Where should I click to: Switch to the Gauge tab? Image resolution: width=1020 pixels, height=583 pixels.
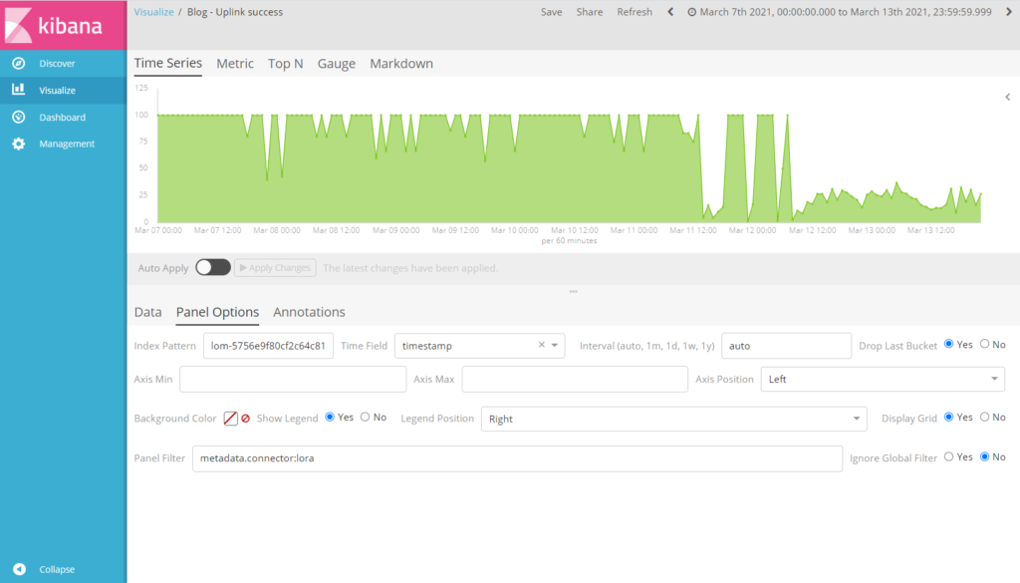pos(337,63)
